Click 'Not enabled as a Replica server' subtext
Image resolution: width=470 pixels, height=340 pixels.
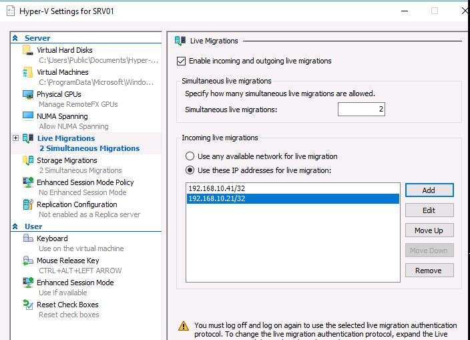[x=89, y=214]
